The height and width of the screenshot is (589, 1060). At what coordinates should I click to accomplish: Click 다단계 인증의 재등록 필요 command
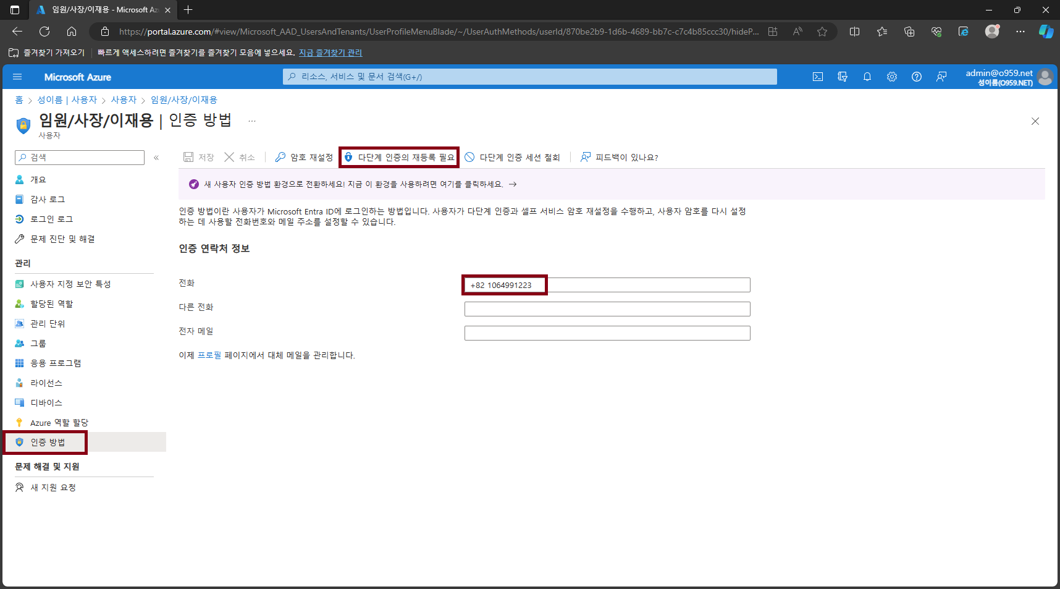point(398,157)
